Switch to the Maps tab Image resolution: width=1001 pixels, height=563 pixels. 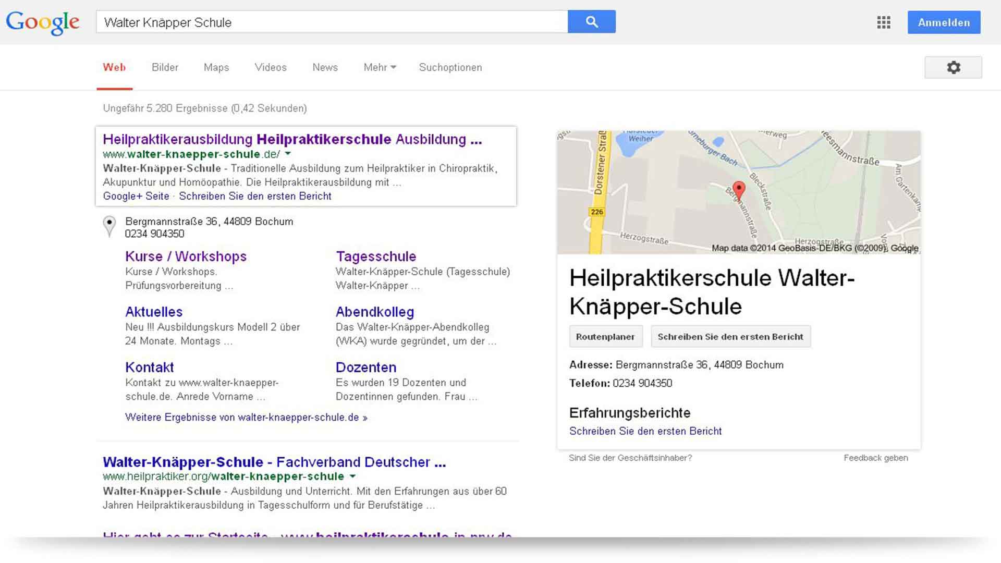click(x=216, y=67)
